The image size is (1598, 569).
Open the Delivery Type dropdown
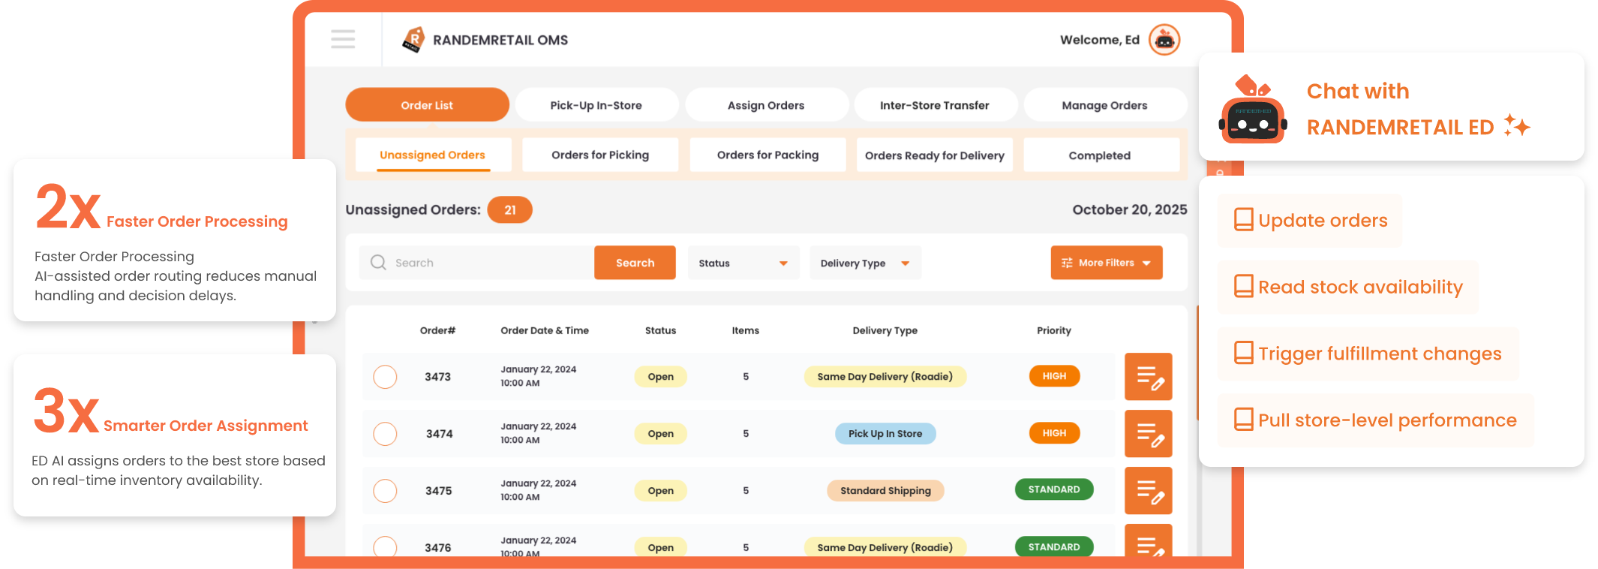pos(864,263)
